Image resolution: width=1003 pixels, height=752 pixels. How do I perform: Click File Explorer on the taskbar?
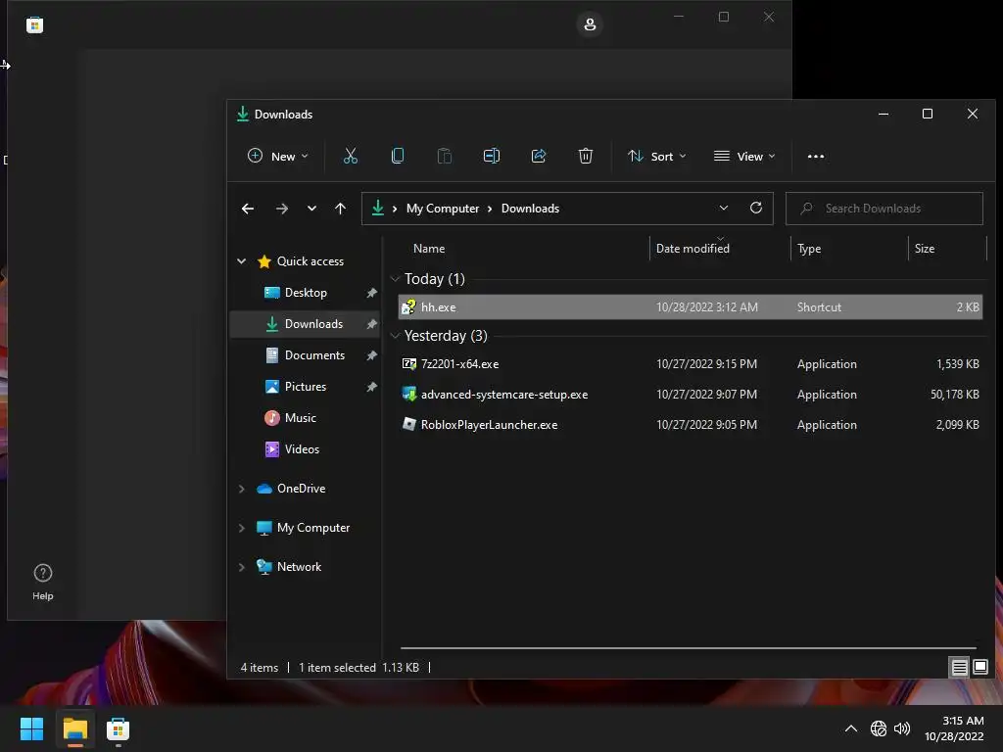(75, 728)
